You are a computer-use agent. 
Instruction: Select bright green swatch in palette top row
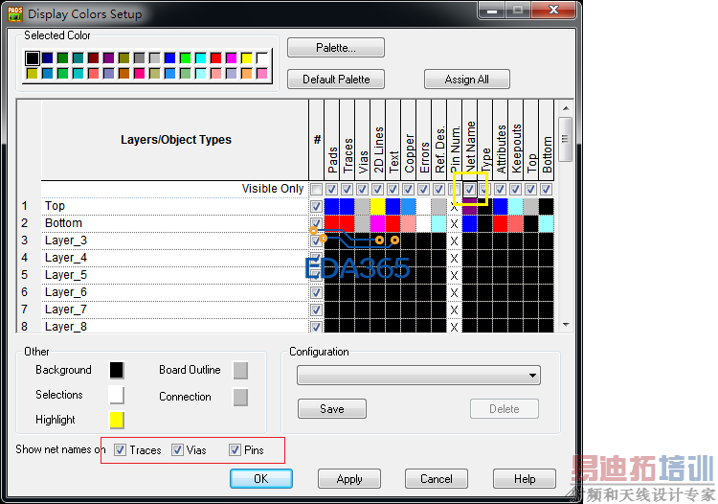tap(186, 58)
